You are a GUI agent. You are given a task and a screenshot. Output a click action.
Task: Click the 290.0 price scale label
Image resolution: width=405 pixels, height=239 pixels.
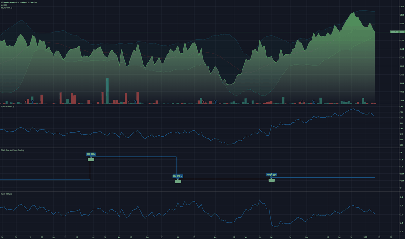(x=402, y=7)
